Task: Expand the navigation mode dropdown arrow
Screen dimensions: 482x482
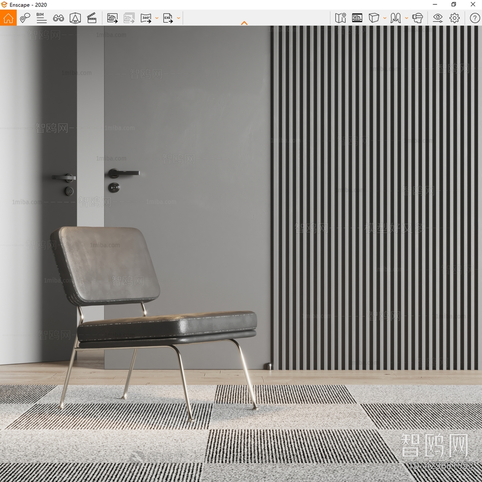Action: [406, 18]
